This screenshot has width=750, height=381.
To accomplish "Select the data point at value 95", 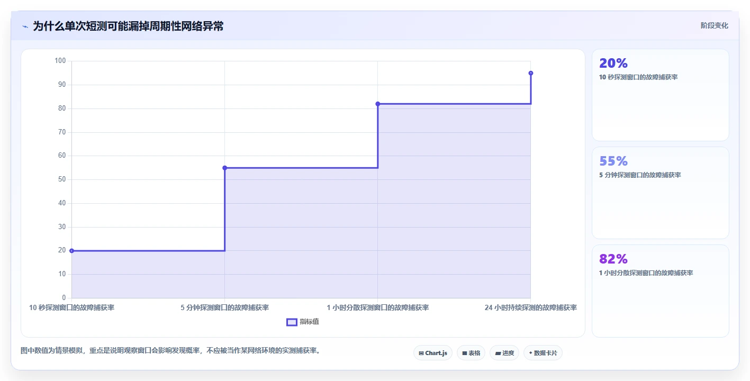I will coord(531,73).
